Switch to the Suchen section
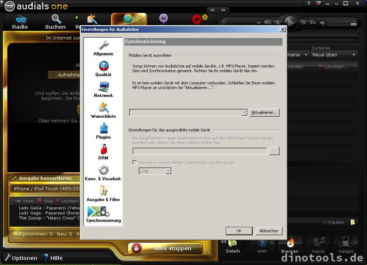 coord(56,22)
